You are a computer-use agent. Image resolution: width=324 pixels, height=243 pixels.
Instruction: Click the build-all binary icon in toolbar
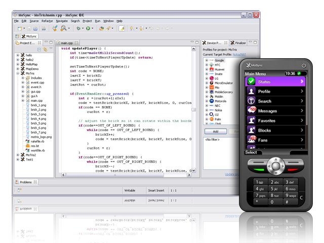[44, 28]
